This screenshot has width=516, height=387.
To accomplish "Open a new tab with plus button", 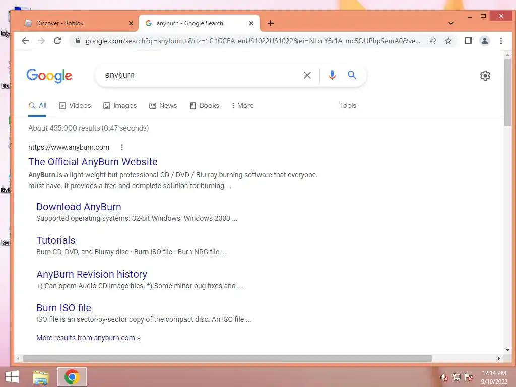I will coord(271,23).
